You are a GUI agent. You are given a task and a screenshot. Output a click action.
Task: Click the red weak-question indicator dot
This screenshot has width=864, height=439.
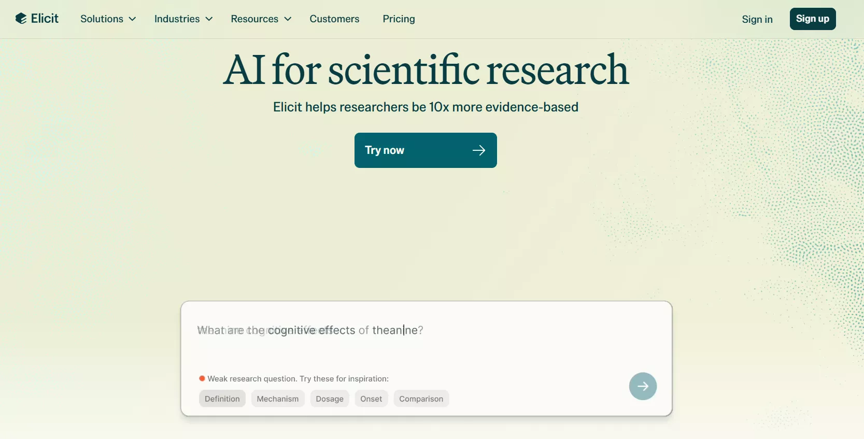point(202,379)
